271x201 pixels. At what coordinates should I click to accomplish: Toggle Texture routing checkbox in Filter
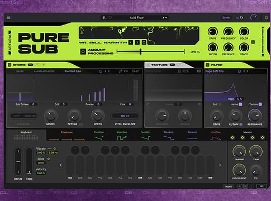pyautogui.click(x=260, y=104)
